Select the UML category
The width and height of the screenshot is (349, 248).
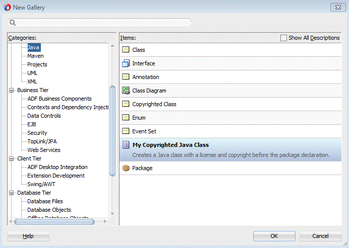[32, 73]
